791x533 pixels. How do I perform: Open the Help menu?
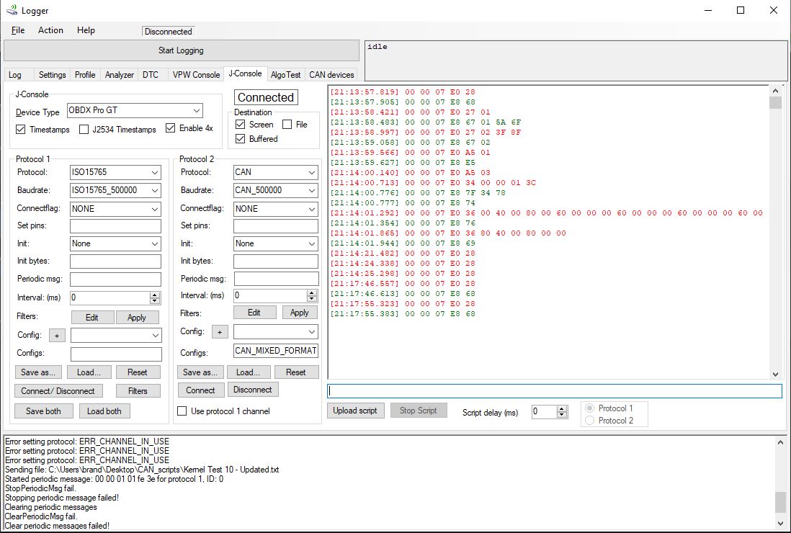tap(86, 30)
